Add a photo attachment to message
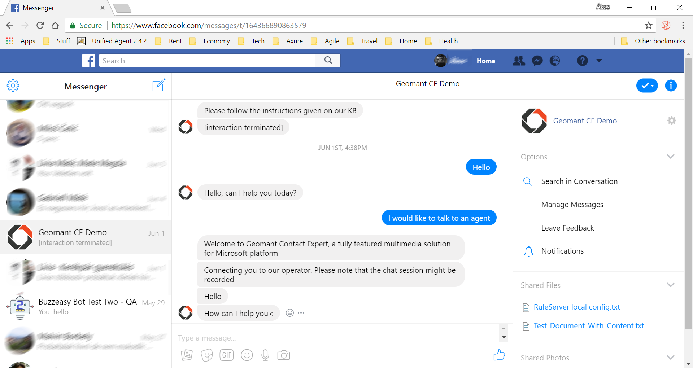This screenshot has width=693, height=368. [187, 355]
